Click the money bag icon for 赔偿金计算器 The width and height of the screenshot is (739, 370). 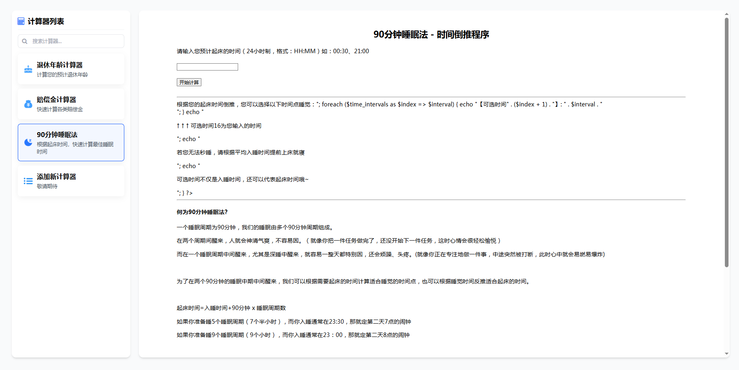pyautogui.click(x=28, y=104)
